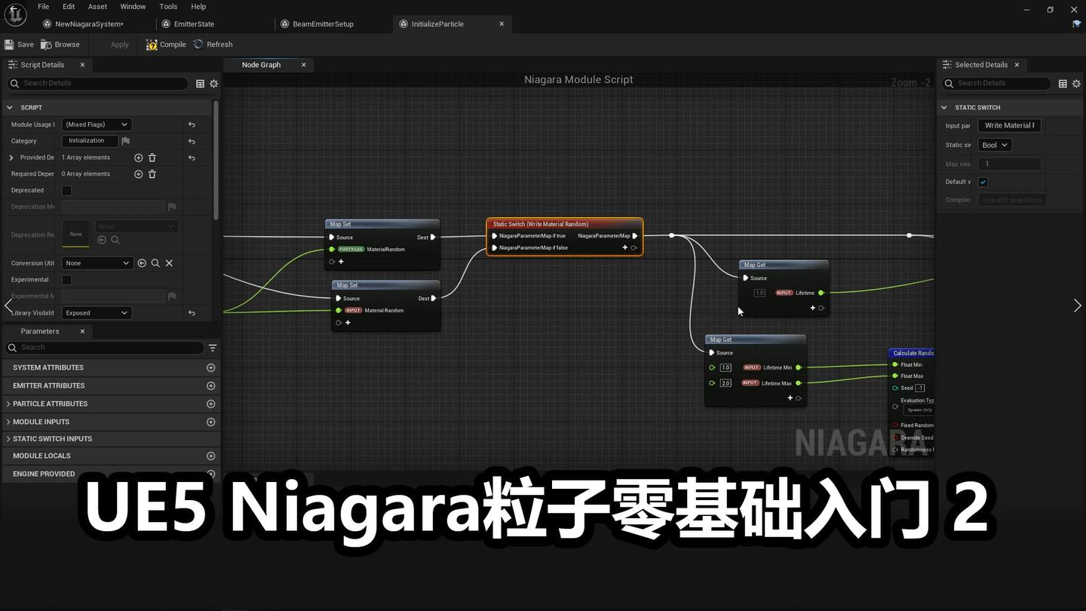
Task: Click the flag icon beside Category field
Action: tap(126, 141)
